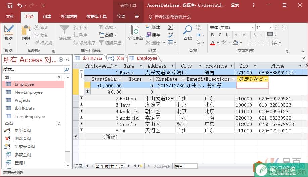Align text right in ribbon
308x177 pixels.
pyautogui.click(x=265, y=43)
